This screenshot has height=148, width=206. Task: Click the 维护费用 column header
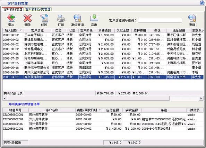coord(140,30)
